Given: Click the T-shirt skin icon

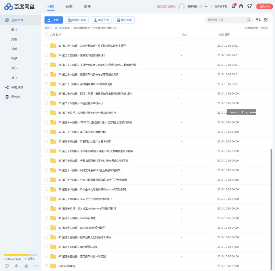Looking at the screenshot, I should coord(250,6).
